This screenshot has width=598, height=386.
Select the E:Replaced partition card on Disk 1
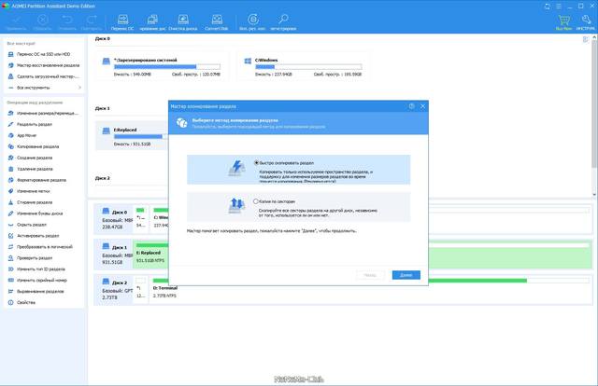click(x=132, y=136)
